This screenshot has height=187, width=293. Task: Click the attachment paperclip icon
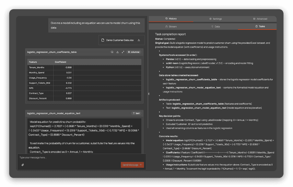pyautogui.click(x=23, y=165)
